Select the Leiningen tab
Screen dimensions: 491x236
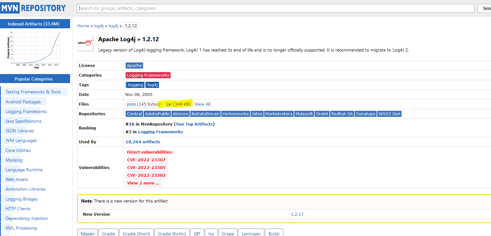251,233
